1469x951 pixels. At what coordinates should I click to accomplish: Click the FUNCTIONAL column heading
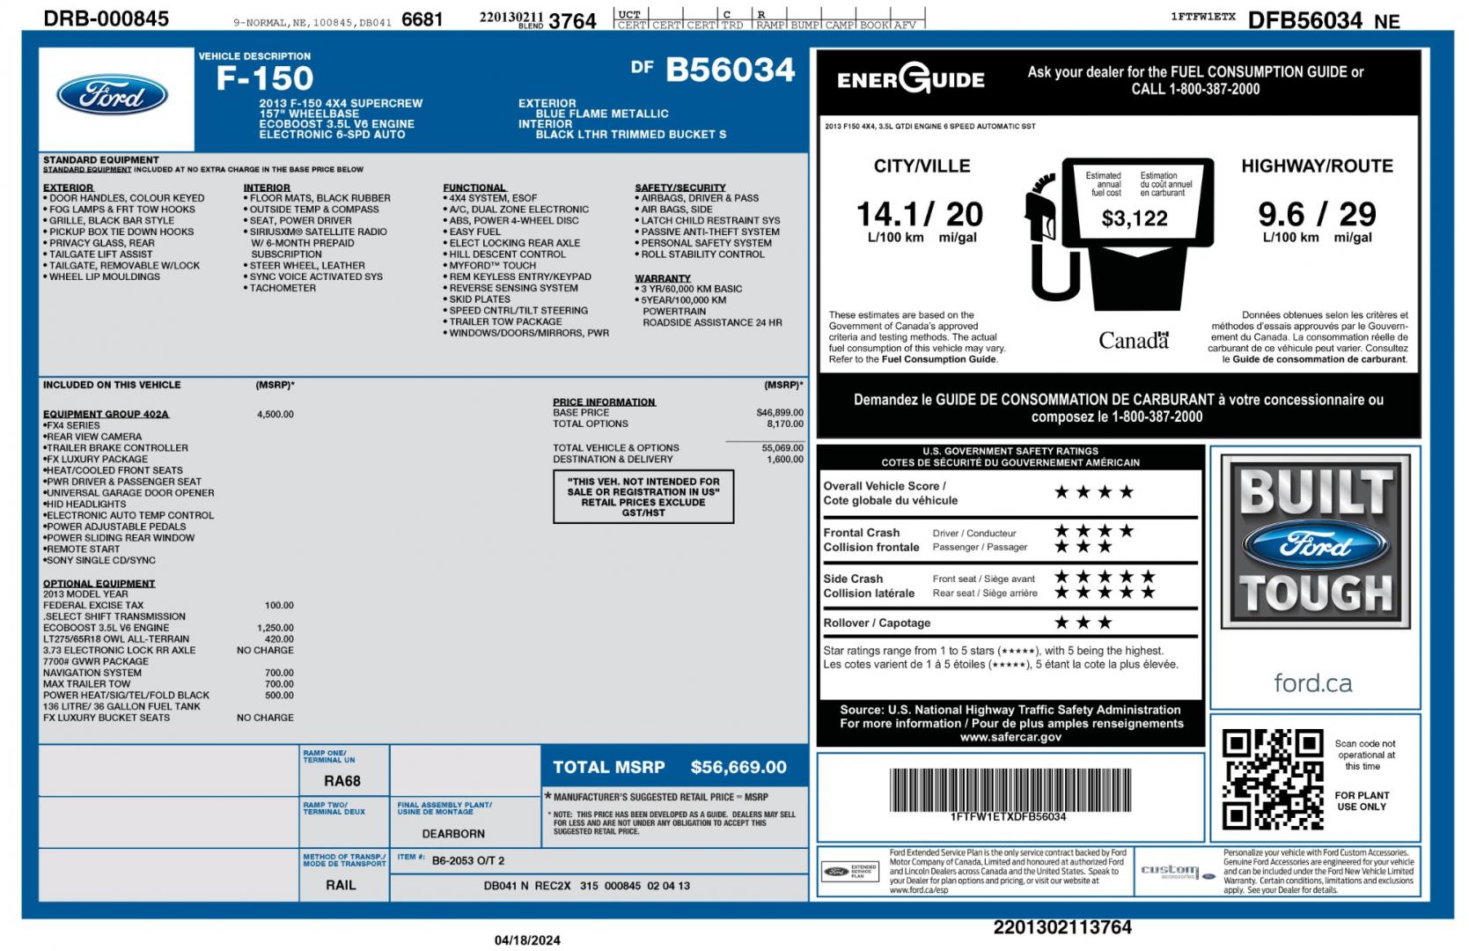point(474,188)
